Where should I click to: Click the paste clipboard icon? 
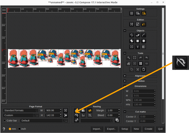coord(144,69)
